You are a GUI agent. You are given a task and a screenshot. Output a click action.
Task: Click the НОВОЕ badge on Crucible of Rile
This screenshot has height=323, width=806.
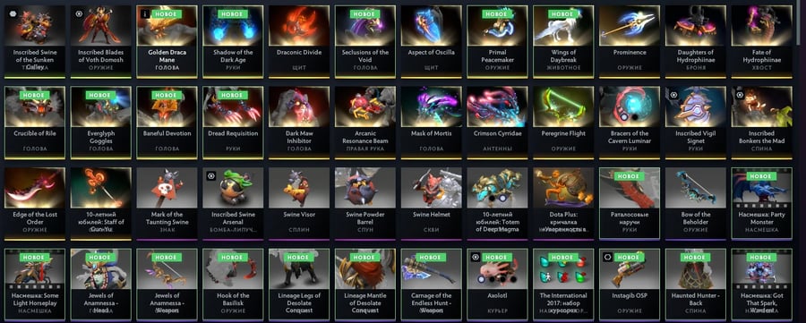point(34,95)
